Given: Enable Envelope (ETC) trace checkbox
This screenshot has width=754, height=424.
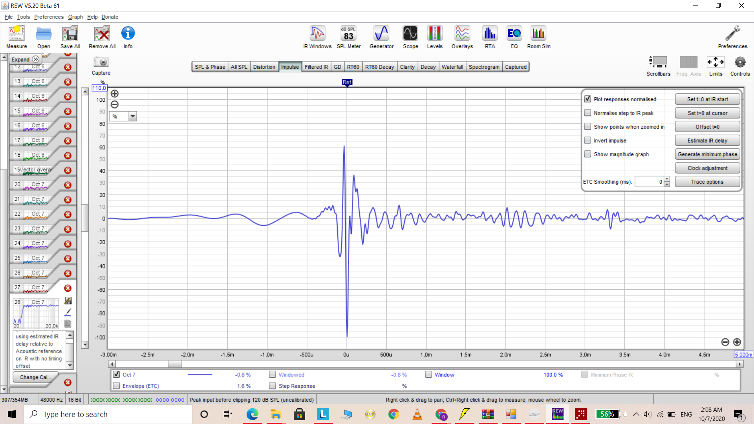Looking at the screenshot, I should tap(116, 386).
